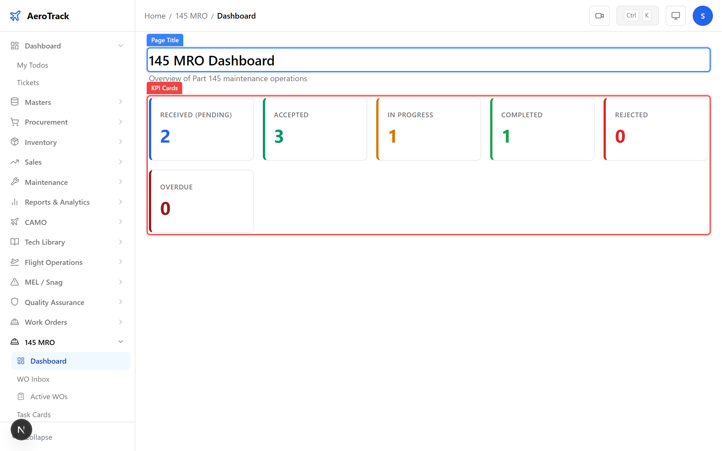Collapse the 145 MRO sidebar section
This screenshot has width=722, height=451.
pyautogui.click(x=120, y=342)
